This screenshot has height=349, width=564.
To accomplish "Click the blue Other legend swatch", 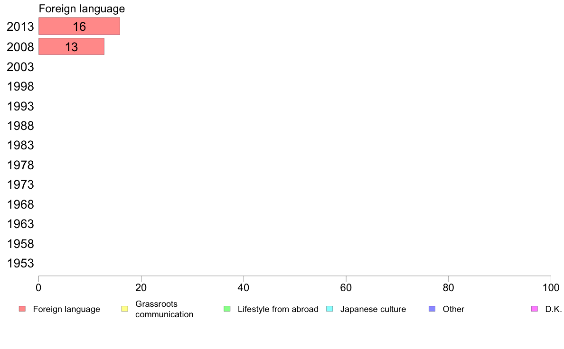I will 432,309.
